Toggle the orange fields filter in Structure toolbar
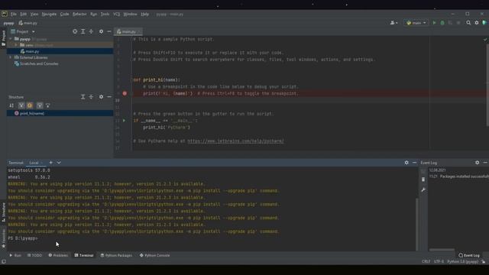This screenshot has height=275, width=489. click(30, 105)
